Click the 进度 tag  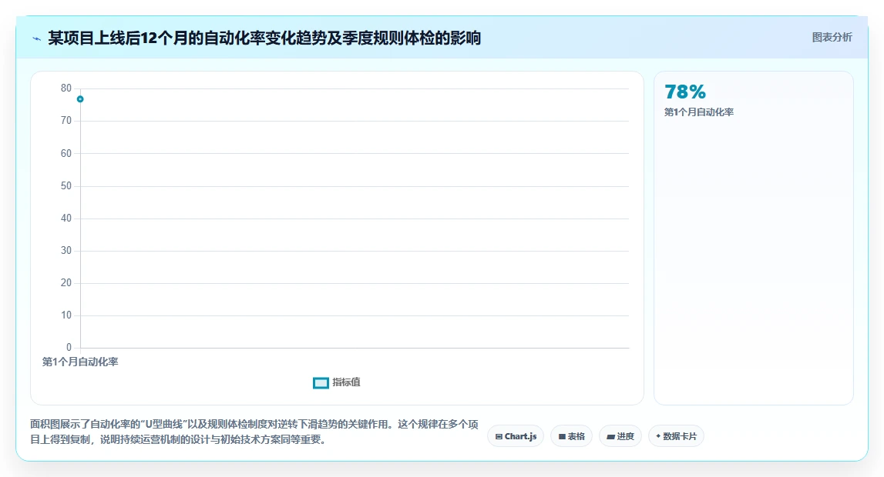coord(620,436)
